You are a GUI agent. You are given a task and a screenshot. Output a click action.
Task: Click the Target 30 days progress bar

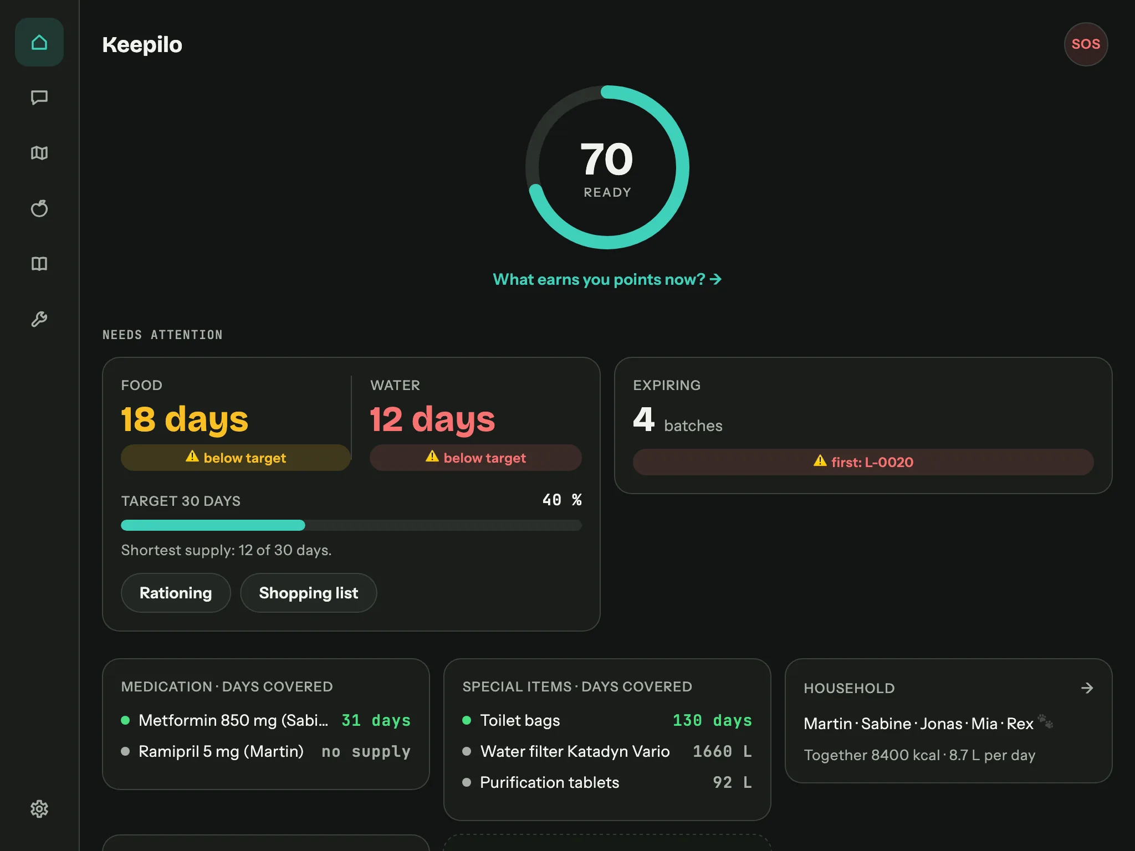(x=351, y=525)
